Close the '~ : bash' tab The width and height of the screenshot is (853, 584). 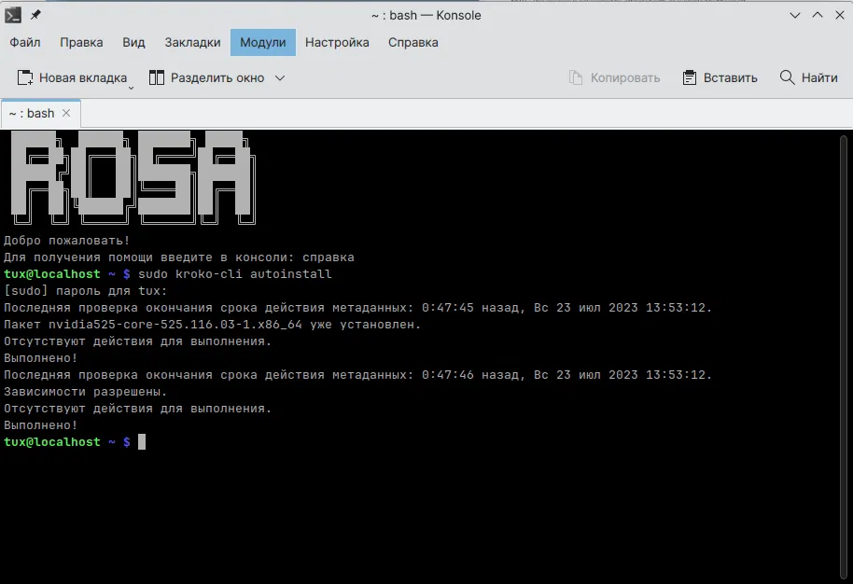(66, 113)
